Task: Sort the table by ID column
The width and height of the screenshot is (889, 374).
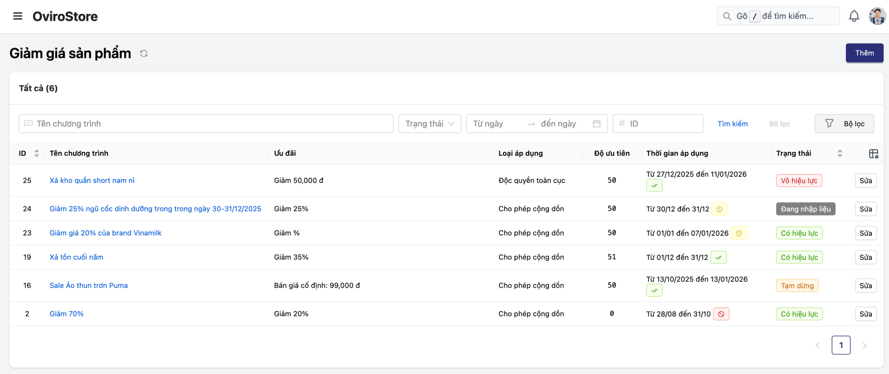Action: (36, 153)
